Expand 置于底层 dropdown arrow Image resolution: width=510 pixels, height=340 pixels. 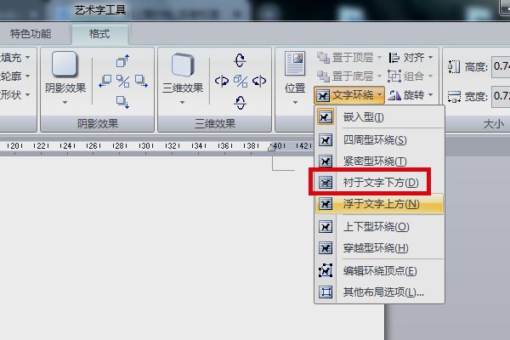379,76
